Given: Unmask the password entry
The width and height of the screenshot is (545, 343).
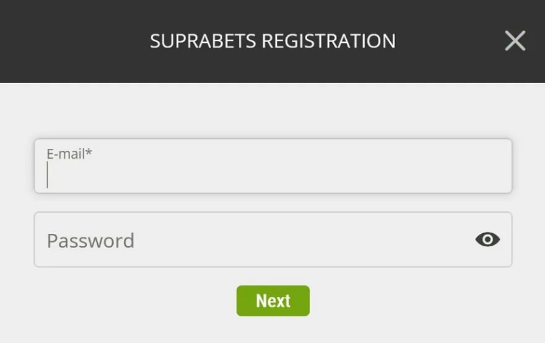Looking at the screenshot, I should tap(487, 239).
